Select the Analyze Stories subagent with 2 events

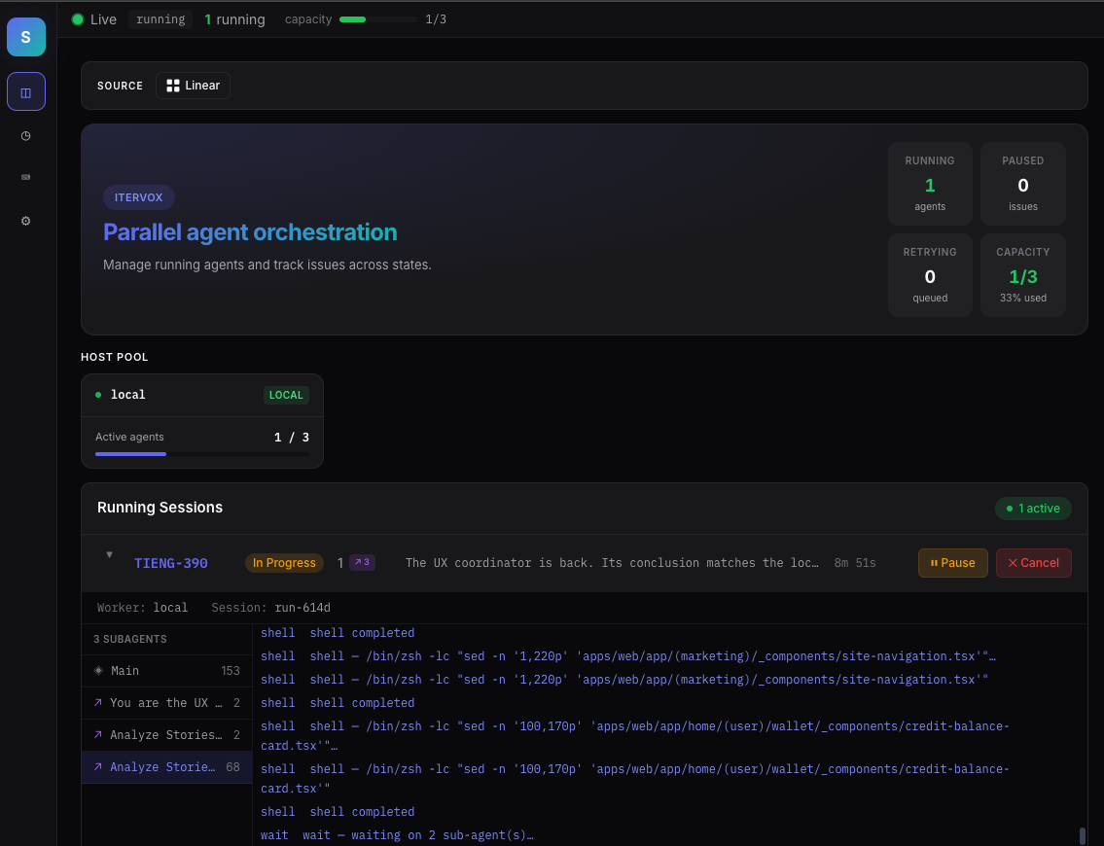tap(167, 735)
